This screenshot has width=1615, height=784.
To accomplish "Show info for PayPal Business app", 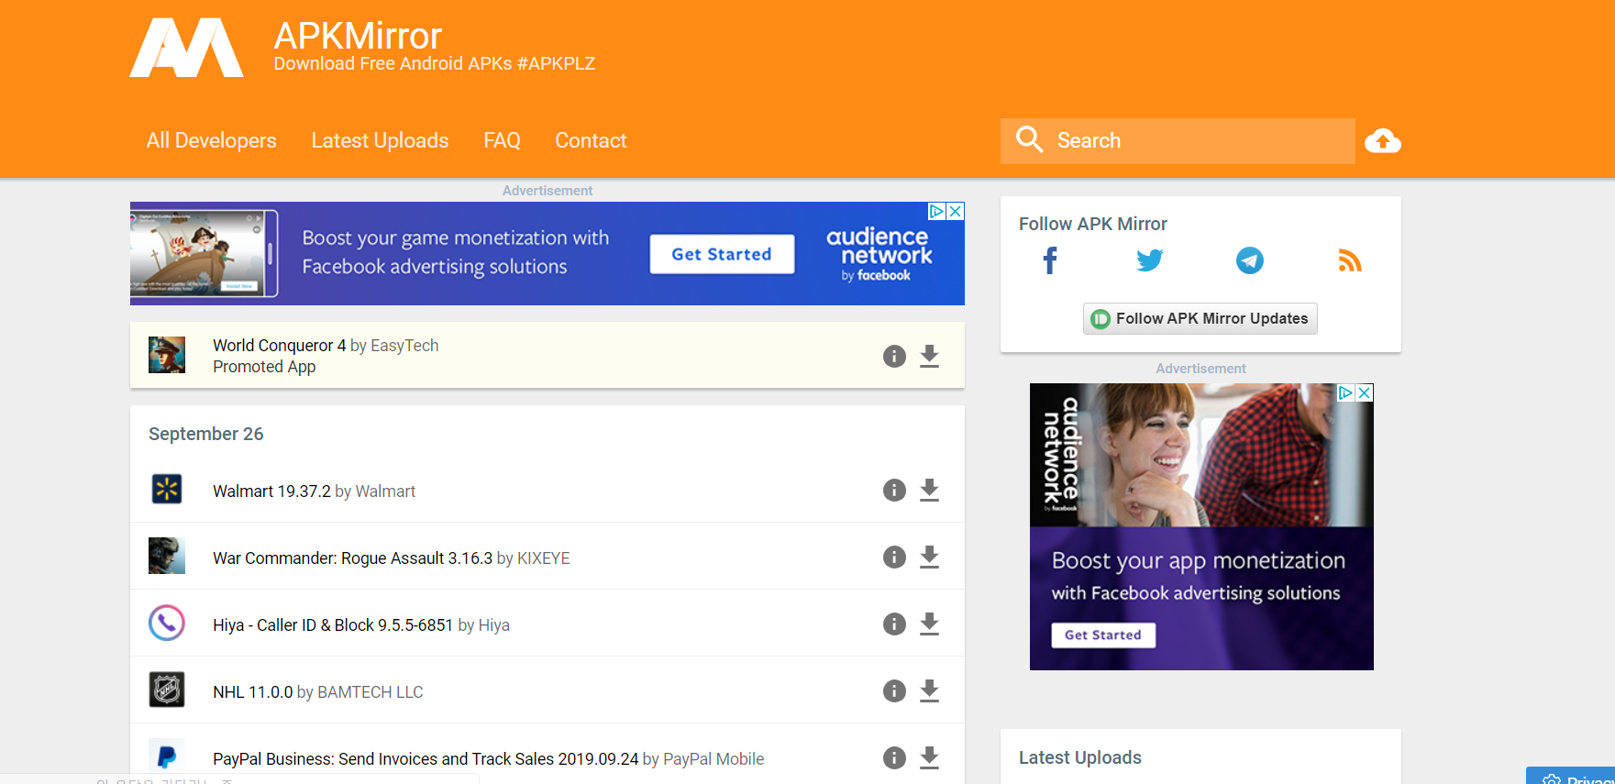I will 894,757.
